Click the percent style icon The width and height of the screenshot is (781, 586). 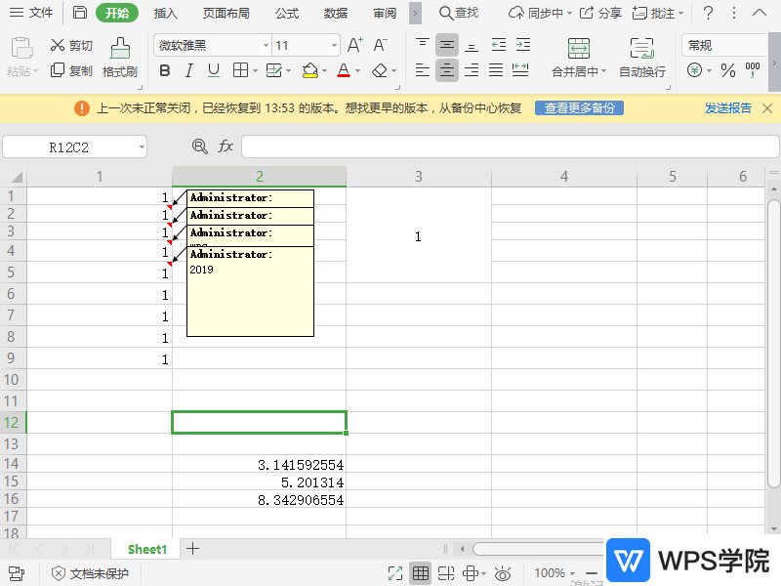tap(728, 70)
